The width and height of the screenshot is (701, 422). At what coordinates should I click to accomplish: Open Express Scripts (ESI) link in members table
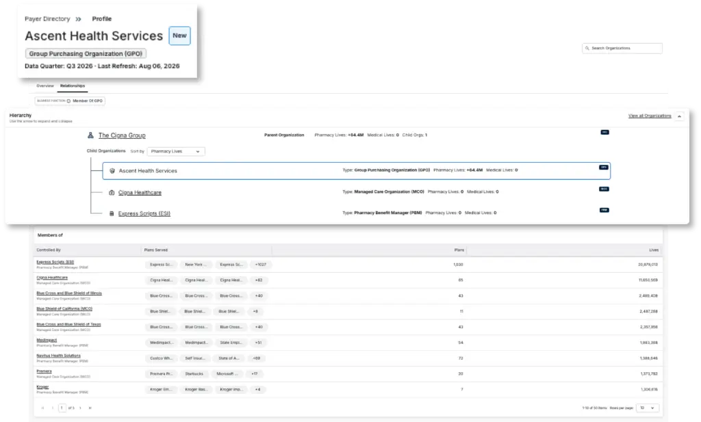[55, 262]
